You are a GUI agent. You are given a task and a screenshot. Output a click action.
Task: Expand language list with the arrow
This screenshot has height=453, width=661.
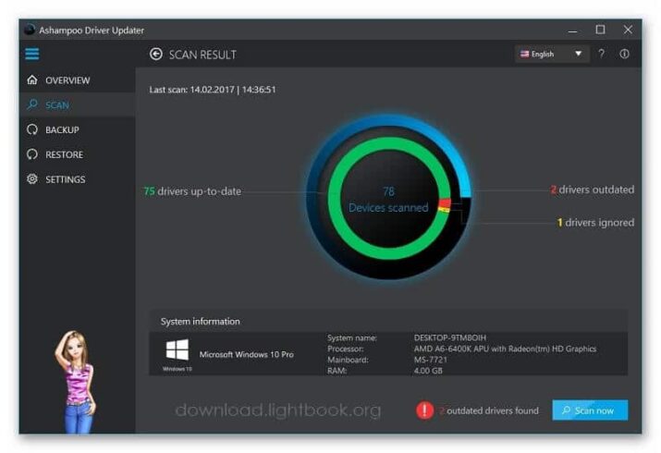tap(579, 54)
